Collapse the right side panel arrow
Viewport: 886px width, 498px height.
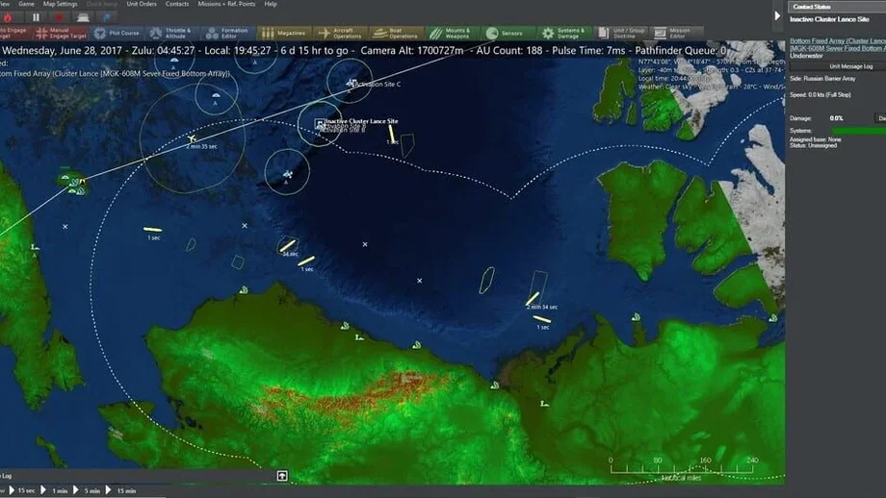point(777,15)
